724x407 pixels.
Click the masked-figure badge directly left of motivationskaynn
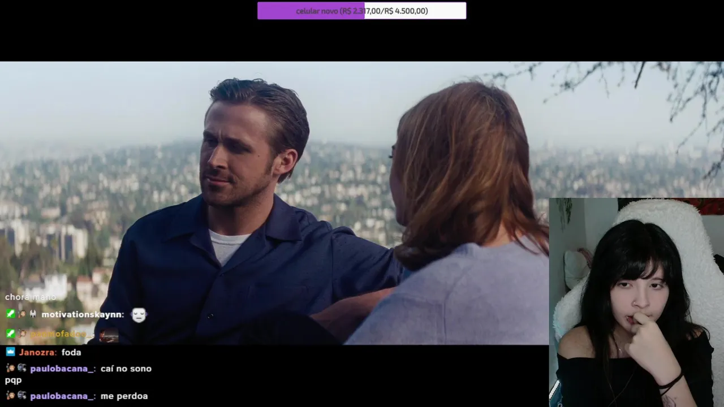click(32, 314)
